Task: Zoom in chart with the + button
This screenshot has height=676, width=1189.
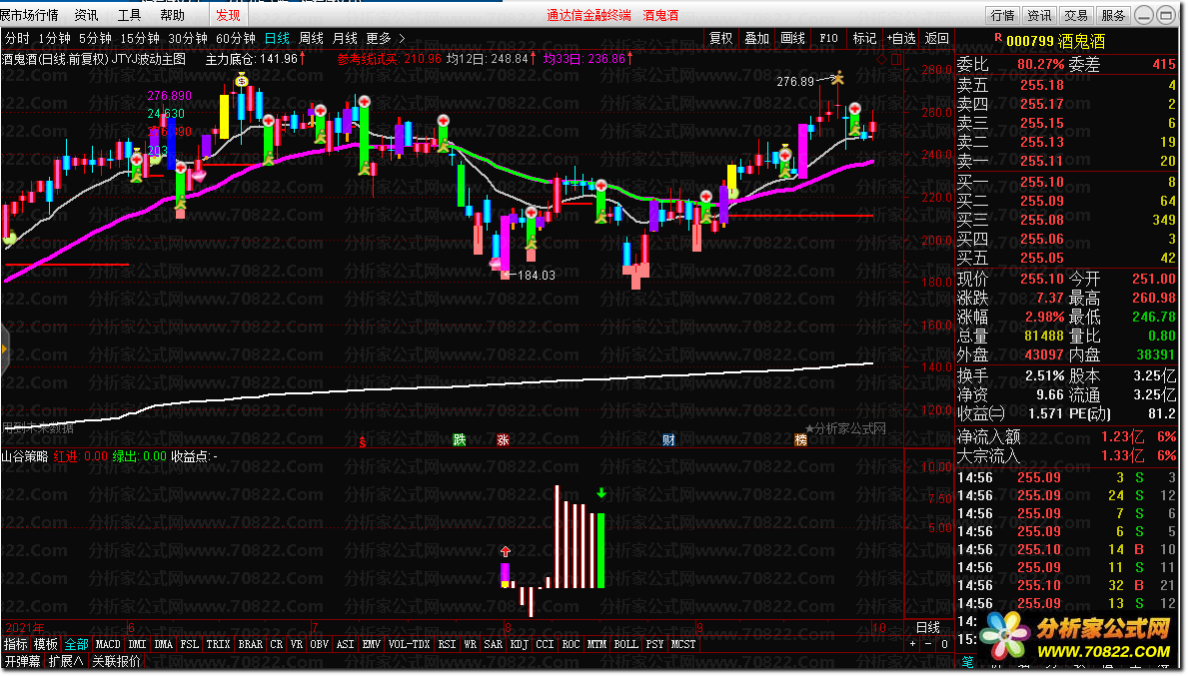Action: tap(913, 644)
